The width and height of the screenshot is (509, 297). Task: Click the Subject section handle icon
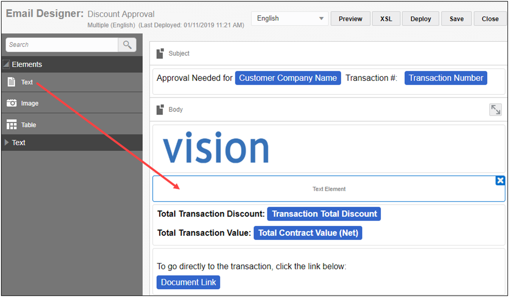pos(159,53)
